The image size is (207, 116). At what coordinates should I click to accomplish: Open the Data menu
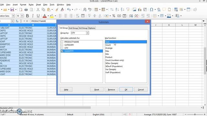[45, 5]
